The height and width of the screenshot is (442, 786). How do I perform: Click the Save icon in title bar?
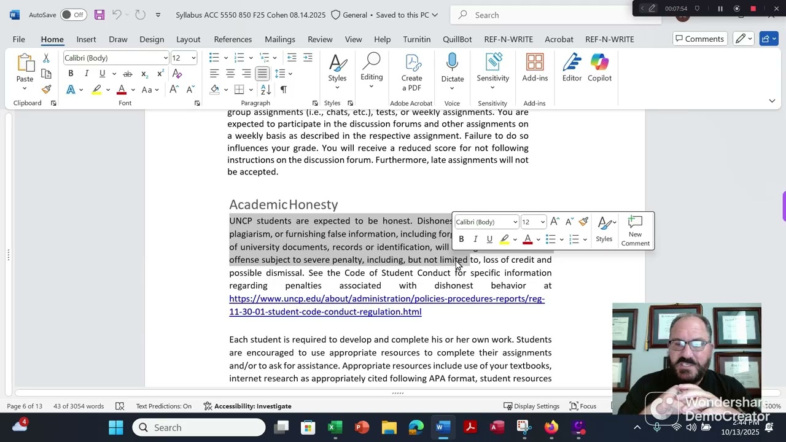99,15
